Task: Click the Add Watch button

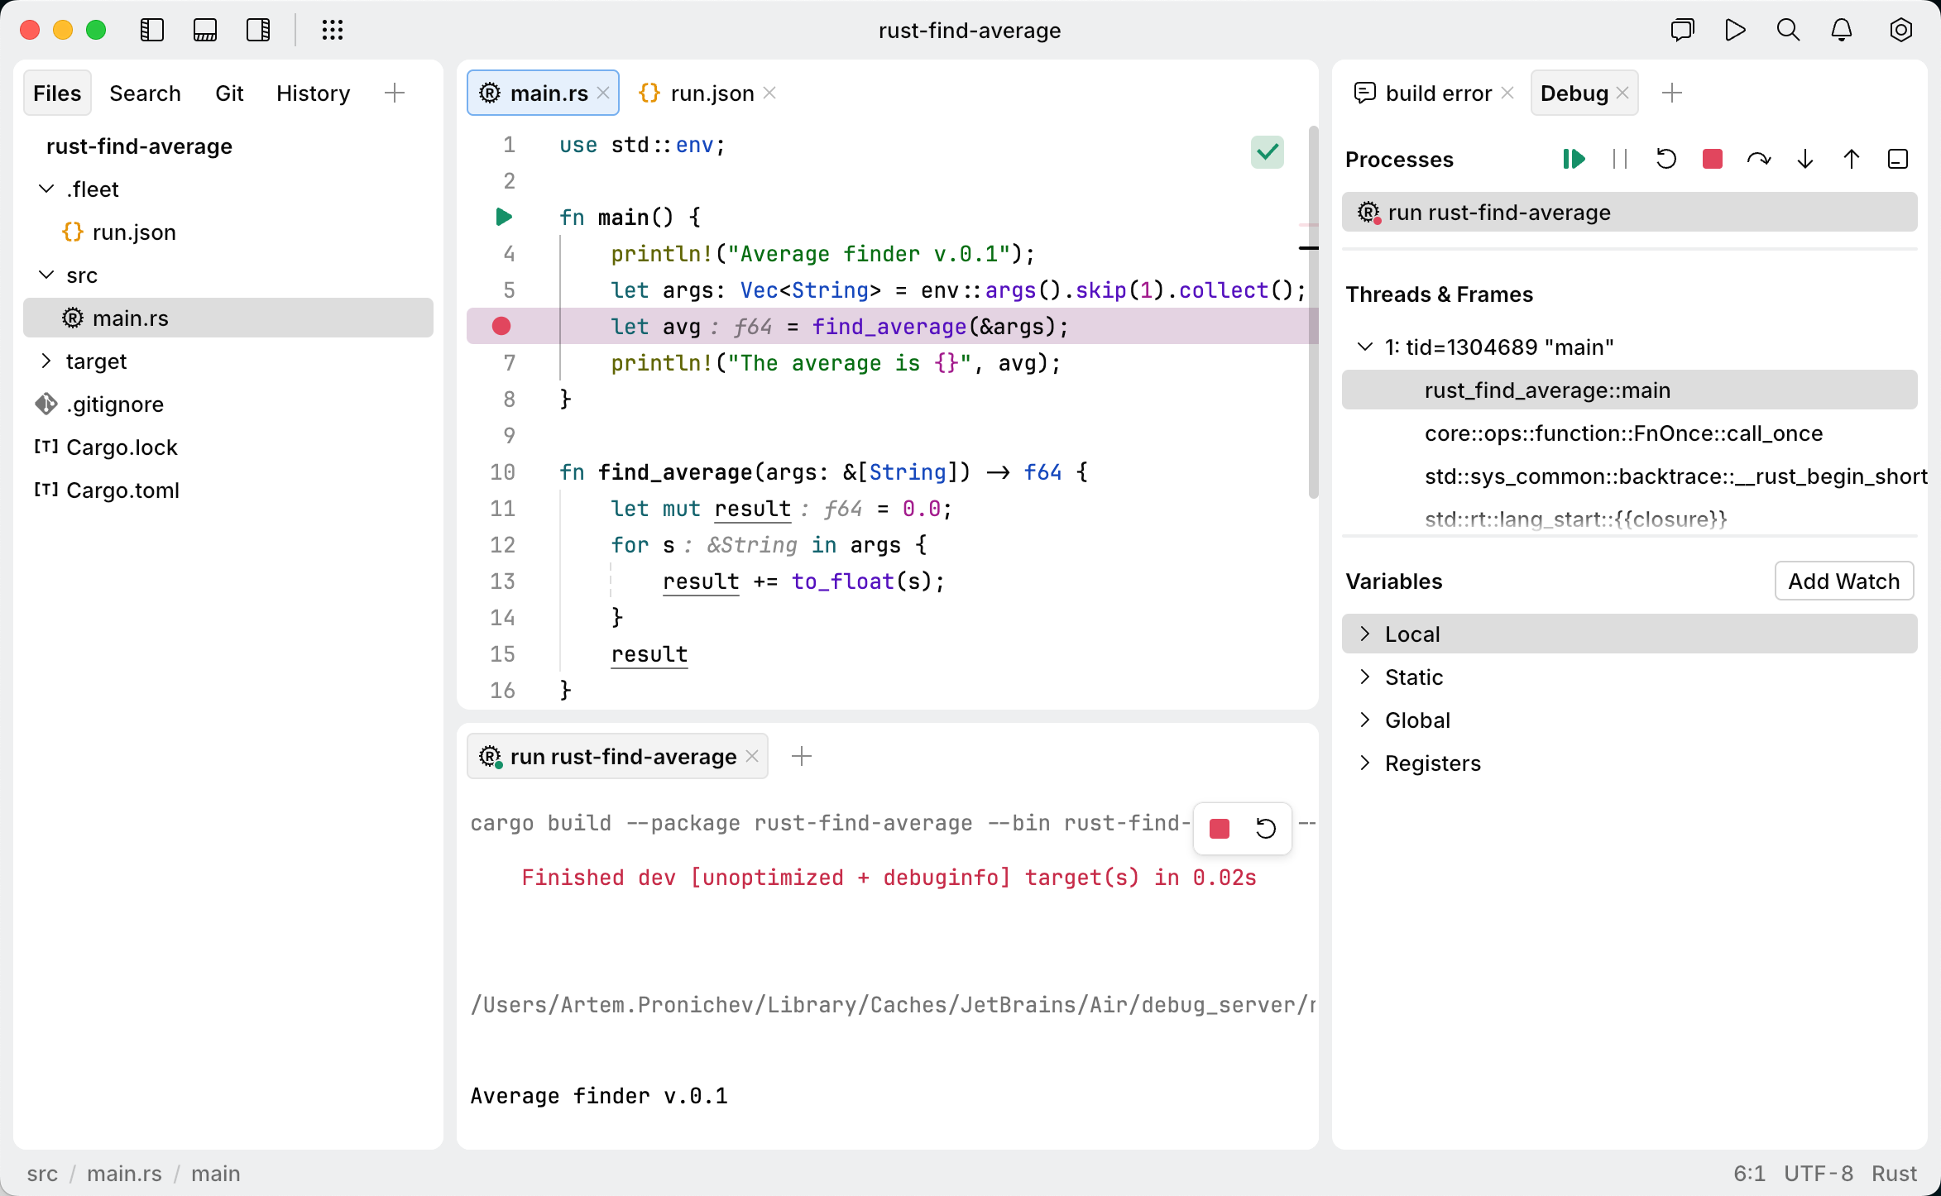Action: click(x=1843, y=581)
